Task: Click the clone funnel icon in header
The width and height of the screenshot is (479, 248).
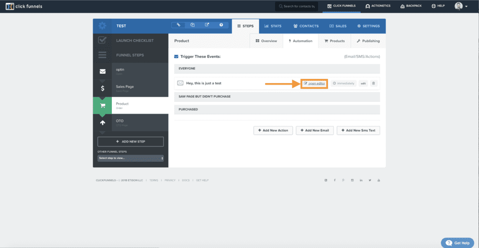Action: coord(192,25)
